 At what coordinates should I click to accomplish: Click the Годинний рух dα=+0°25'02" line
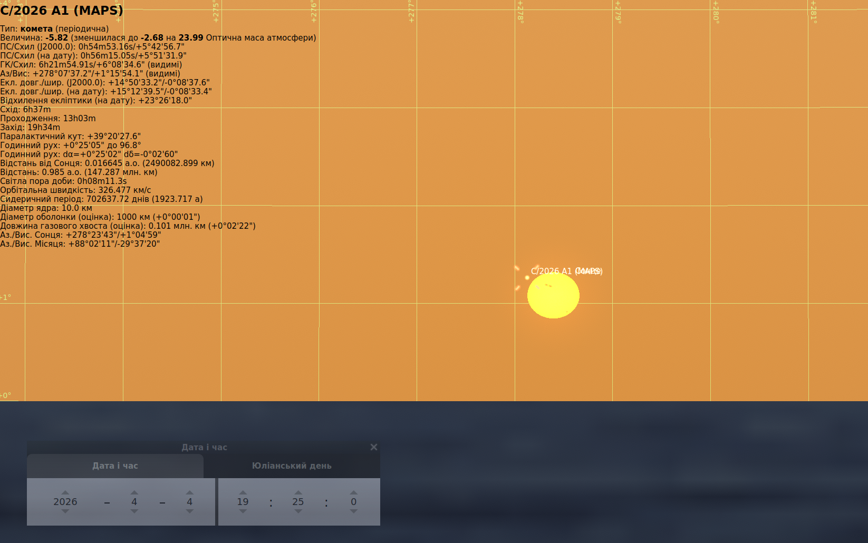pyautogui.click(x=89, y=154)
